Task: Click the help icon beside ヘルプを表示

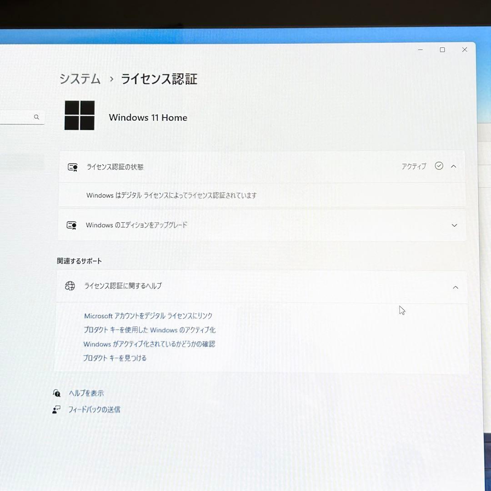Action: tap(56, 393)
